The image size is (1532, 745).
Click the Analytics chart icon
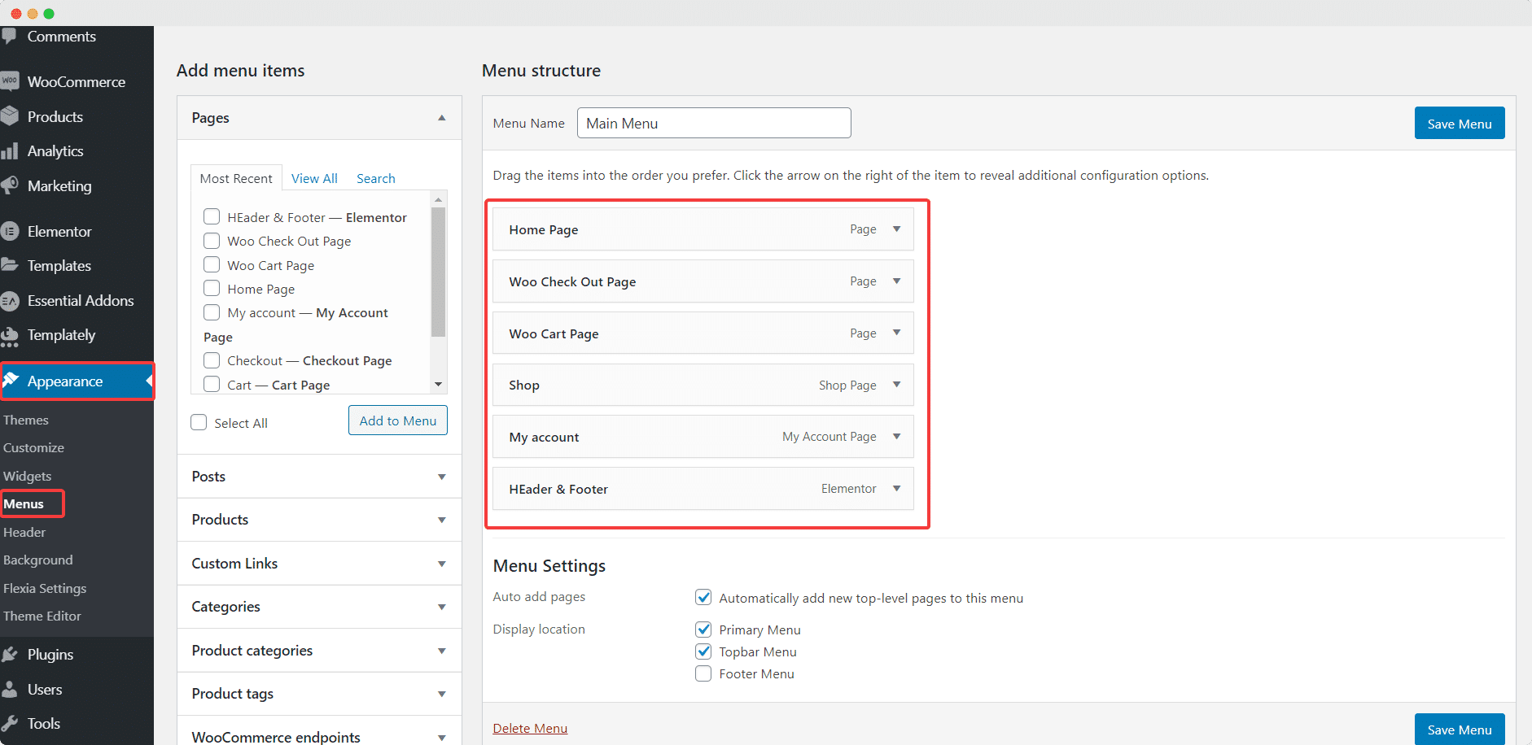coord(11,150)
